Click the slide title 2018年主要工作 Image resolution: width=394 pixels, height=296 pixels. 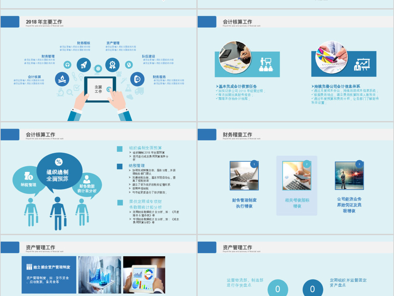point(44,22)
